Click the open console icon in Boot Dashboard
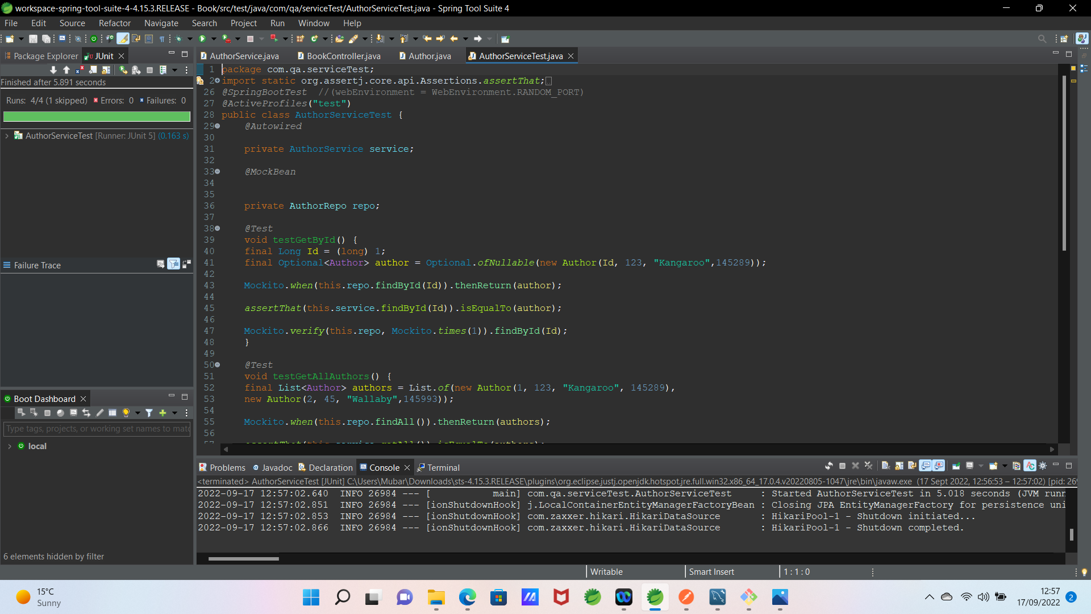This screenshot has width=1091, height=614. pos(73,413)
